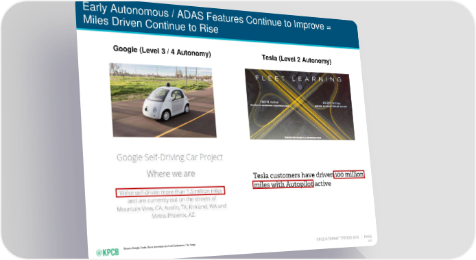The image size is (476, 260).
Task: Select the Google self-driving car photo
Action: click(163, 100)
